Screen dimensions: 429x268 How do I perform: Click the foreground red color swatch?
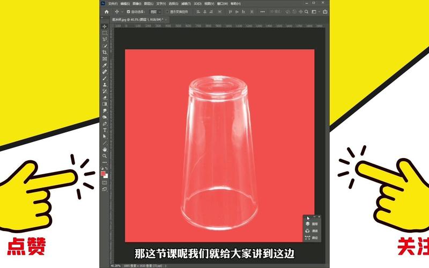click(x=103, y=173)
